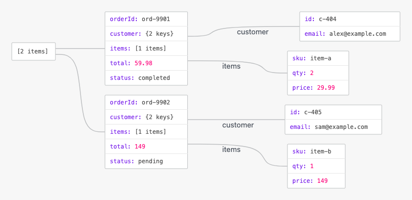The image size is (412, 200).
Task: Click customer edge label pointing to c-404
Action: tap(253, 32)
